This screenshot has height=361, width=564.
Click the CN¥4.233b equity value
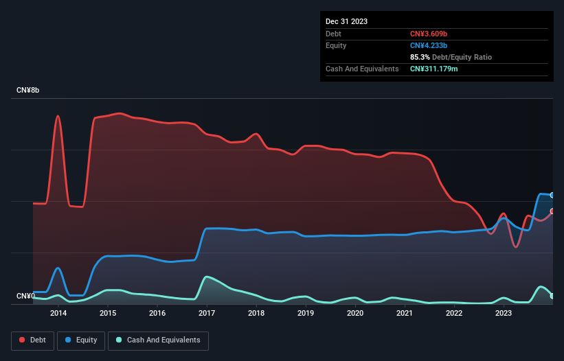tap(429, 45)
